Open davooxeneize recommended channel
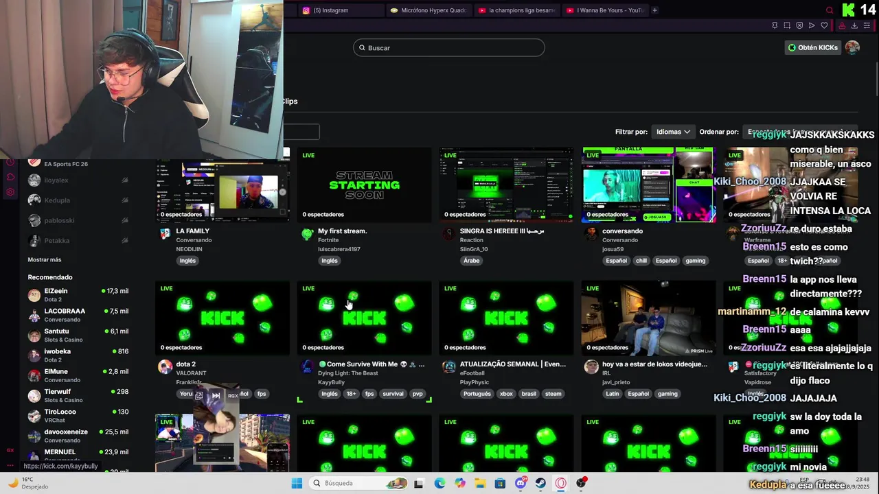This screenshot has height=494, width=879. pos(78,436)
